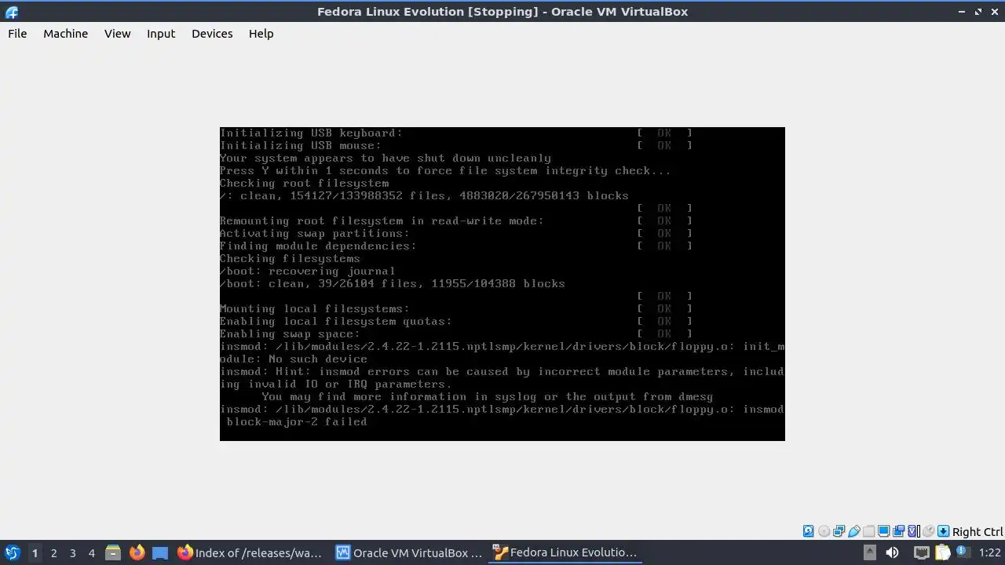The width and height of the screenshot is (1005, 565).
Task: Open the desktop application menu launcher
Action: (x=13, y=552)
